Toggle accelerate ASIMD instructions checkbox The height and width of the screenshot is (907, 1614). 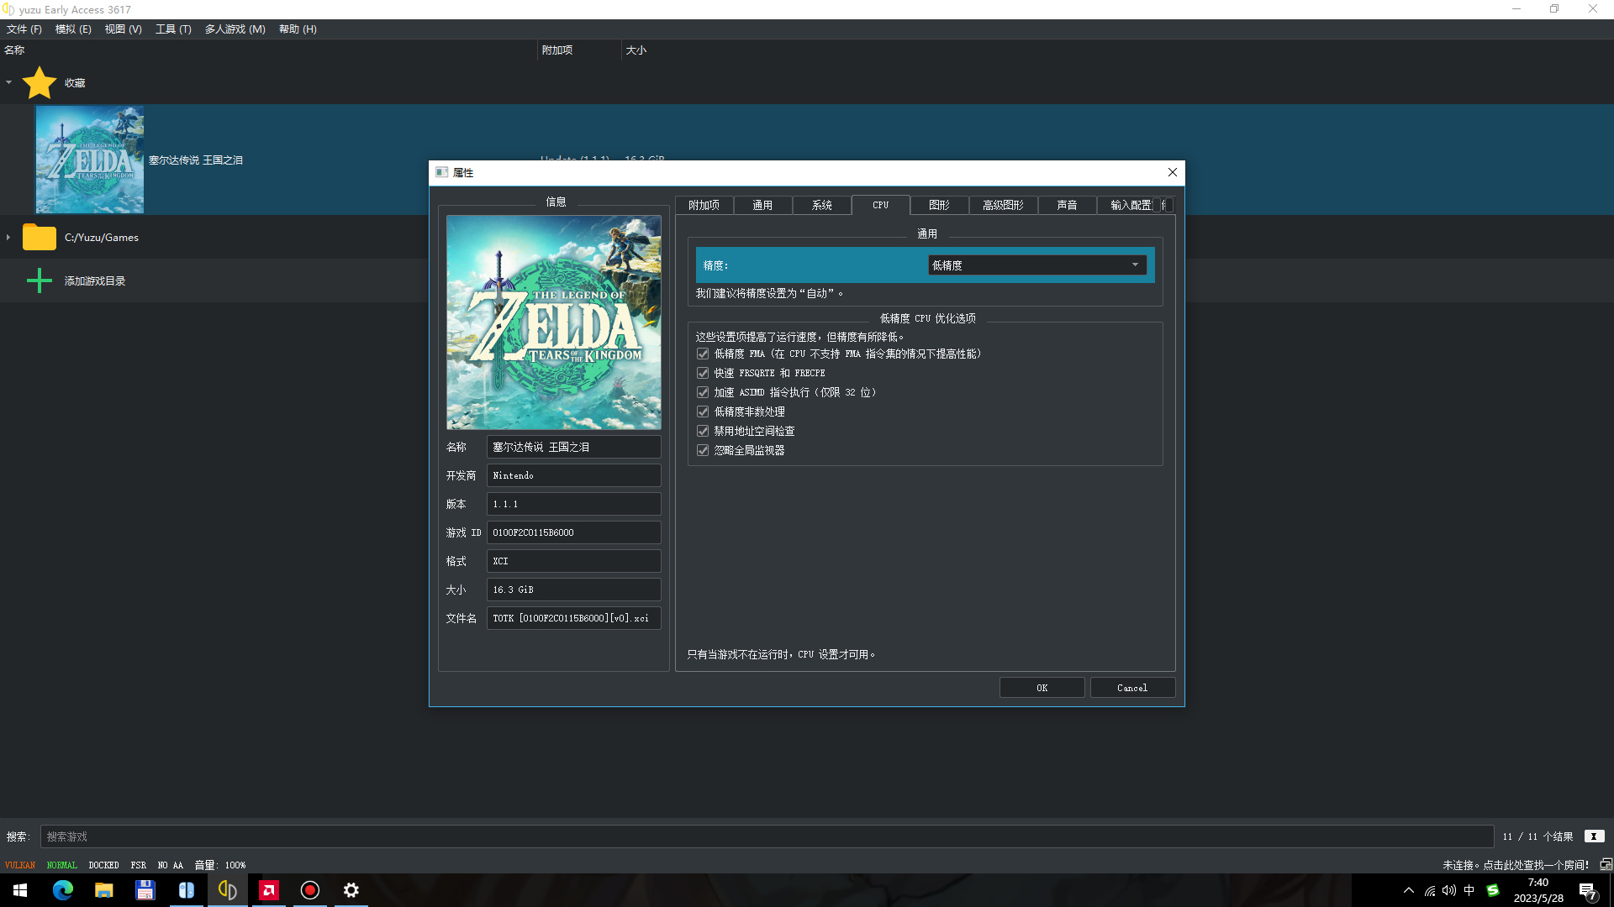tap(703, 393)
